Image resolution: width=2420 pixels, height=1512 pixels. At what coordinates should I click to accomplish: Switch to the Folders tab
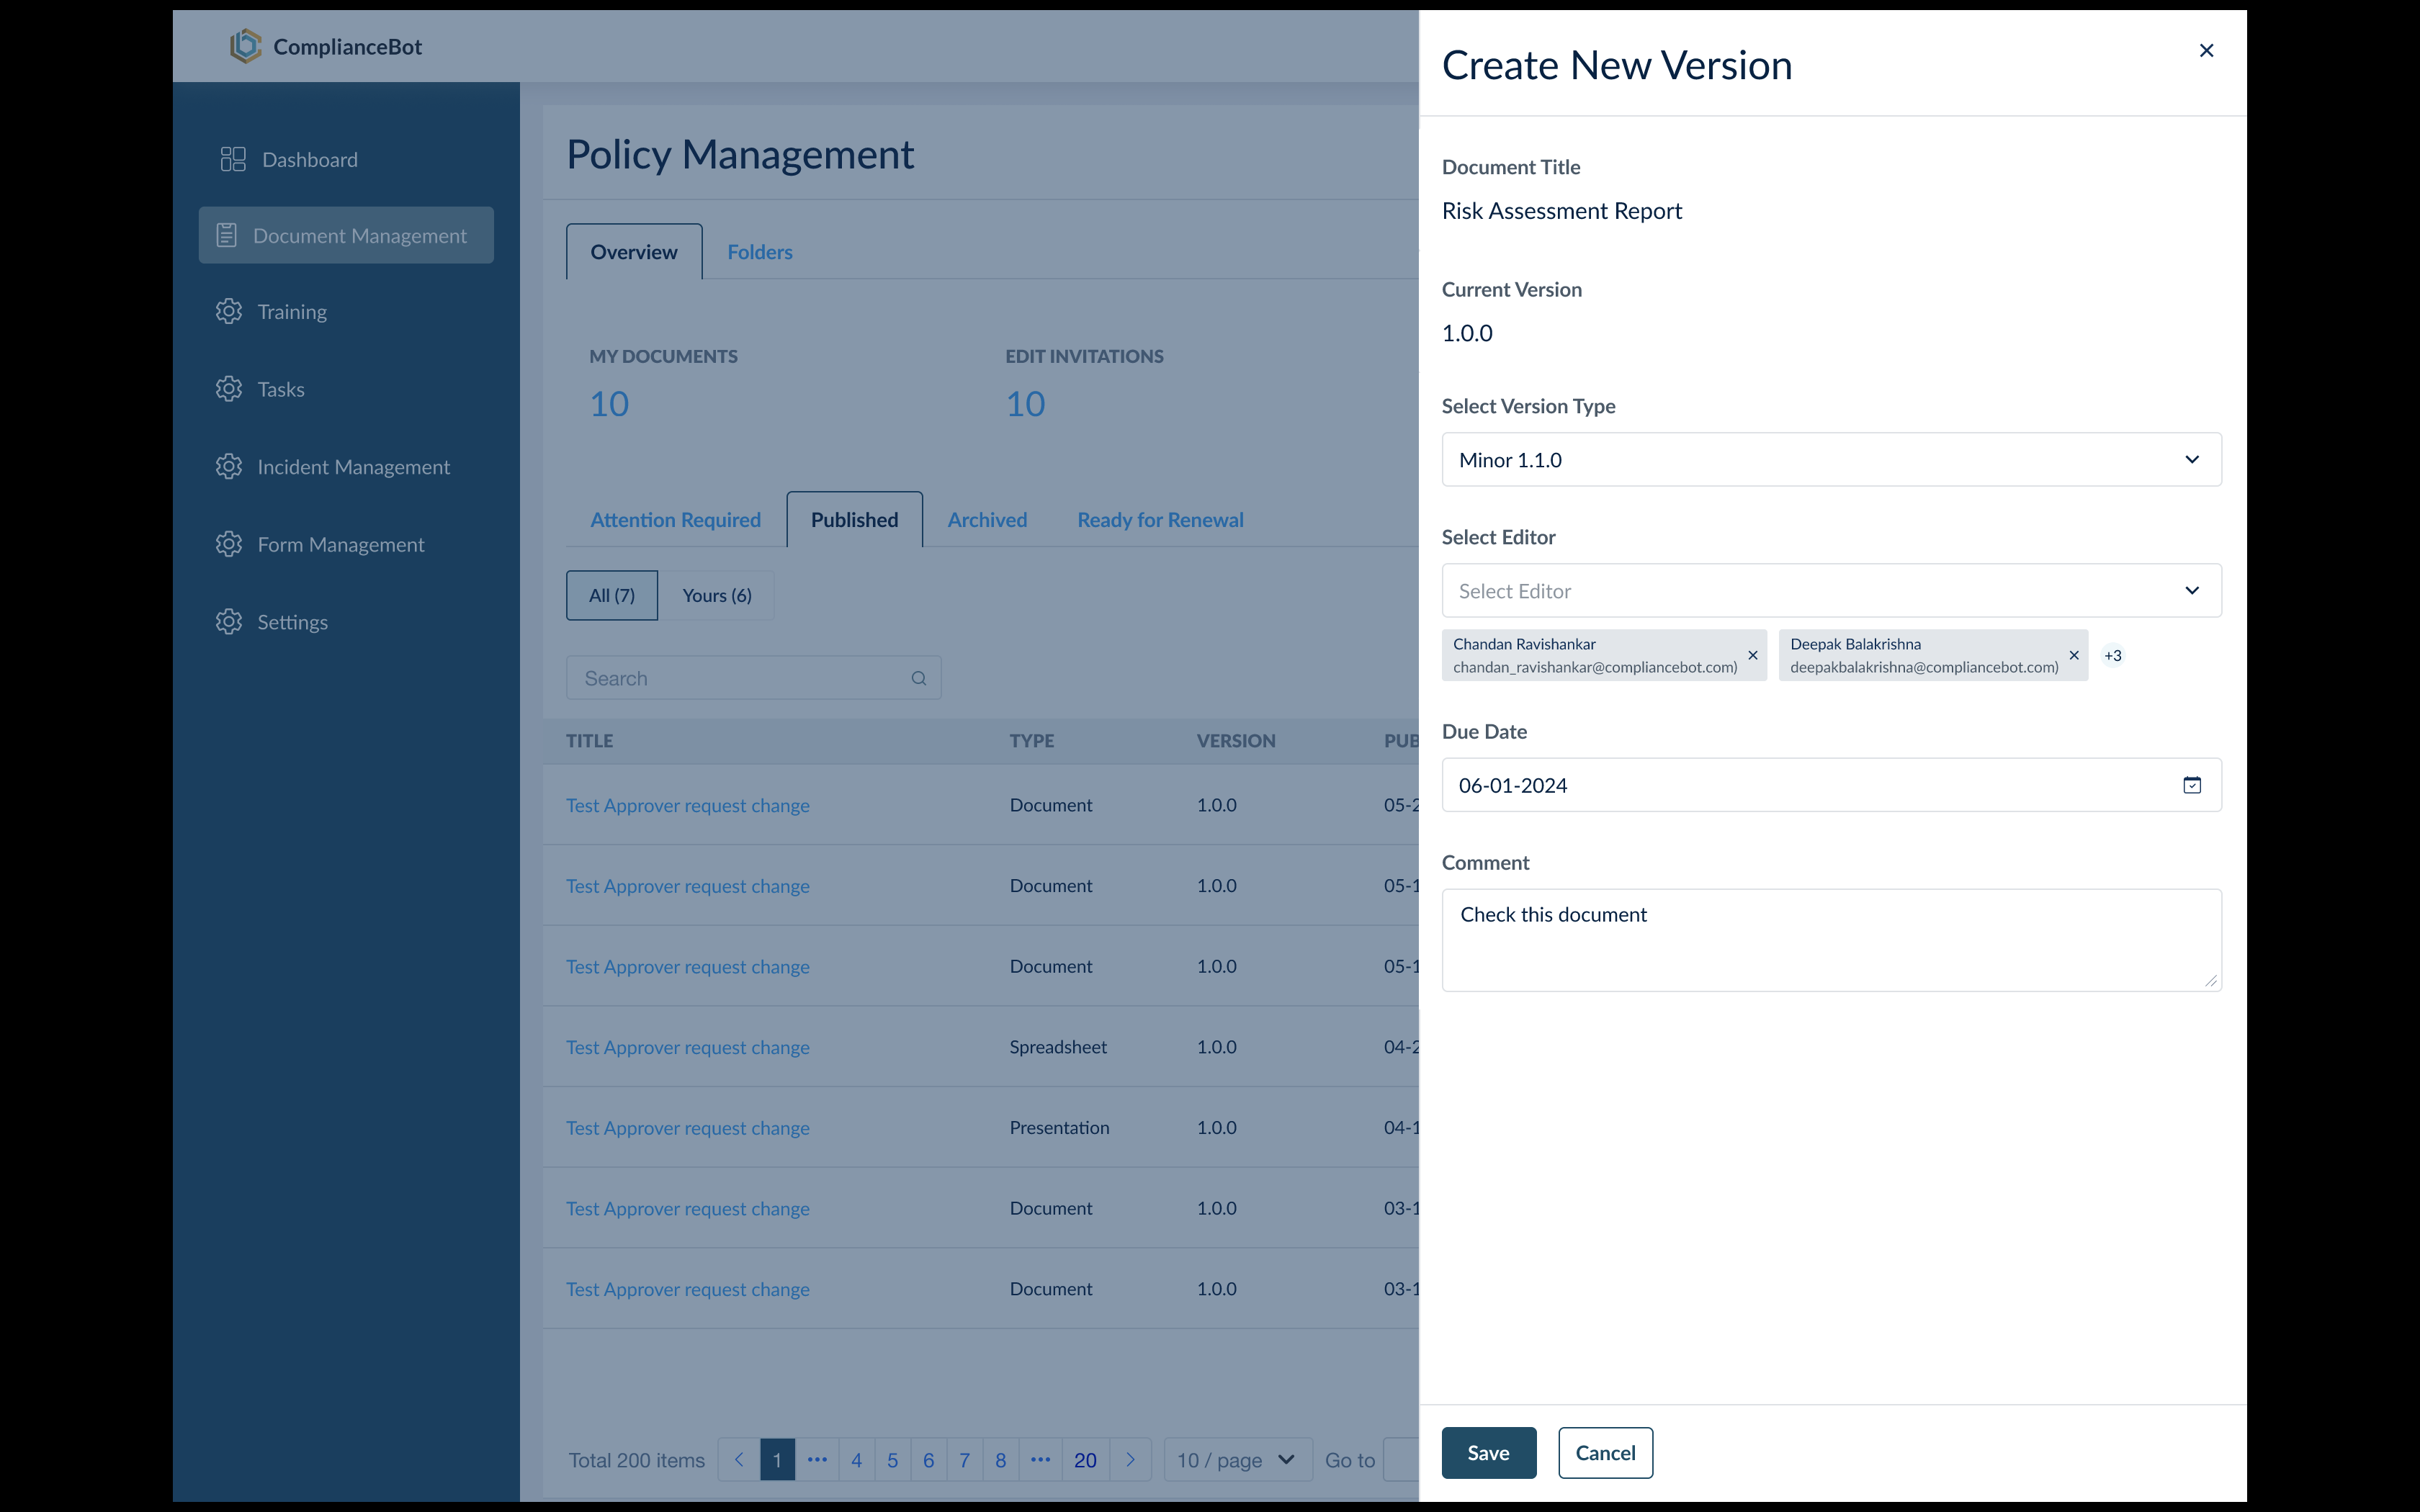point(759,252)
